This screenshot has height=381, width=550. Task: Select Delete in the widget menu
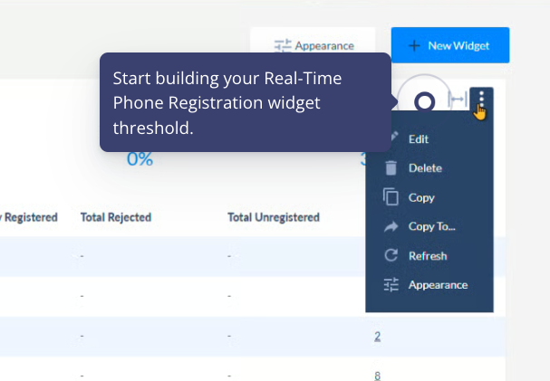[x=424, y=168]
